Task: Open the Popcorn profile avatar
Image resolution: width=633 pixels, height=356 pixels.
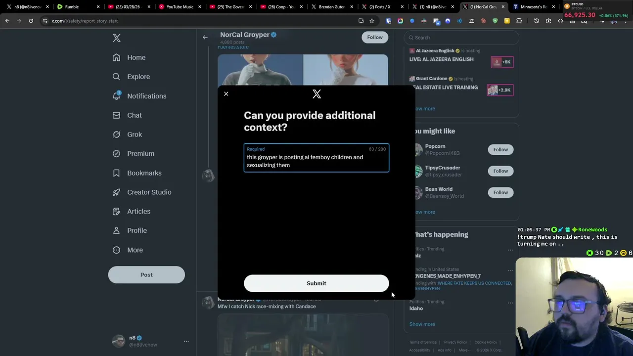Action: [418, 150]
